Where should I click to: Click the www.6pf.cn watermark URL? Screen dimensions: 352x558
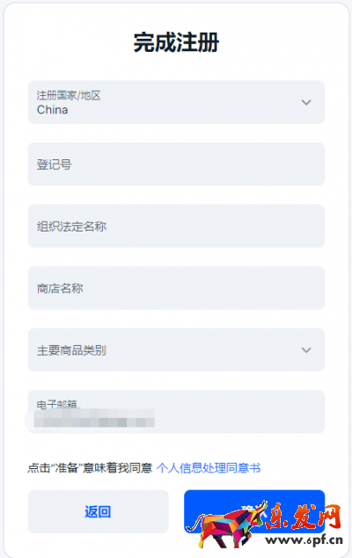(x=304, y=540)
